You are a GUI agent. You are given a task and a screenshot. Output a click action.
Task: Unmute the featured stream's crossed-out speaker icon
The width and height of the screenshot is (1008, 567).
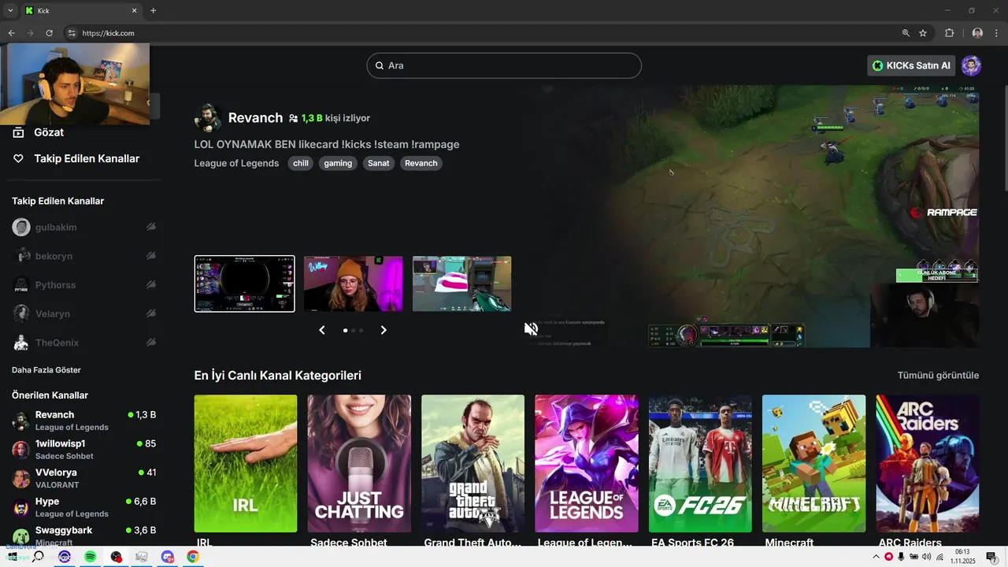[531, 329]
